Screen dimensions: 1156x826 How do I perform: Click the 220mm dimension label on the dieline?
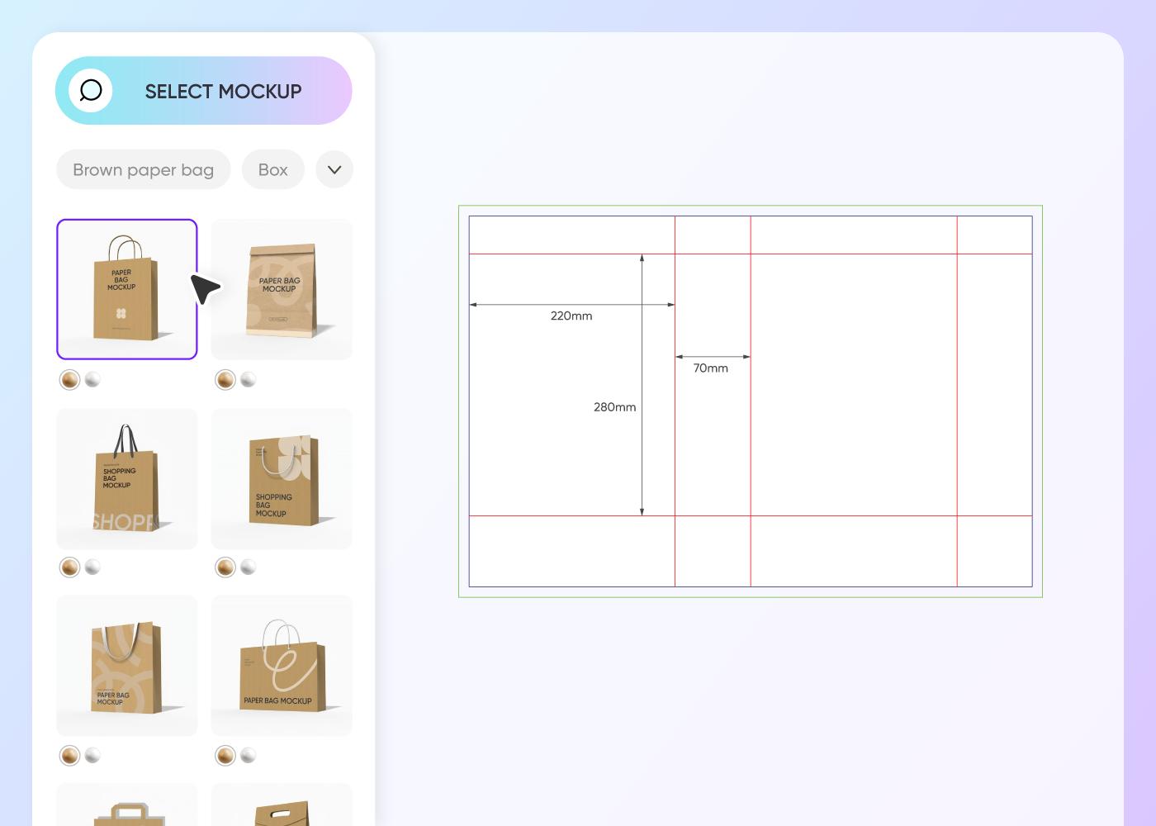pos(571,316)
